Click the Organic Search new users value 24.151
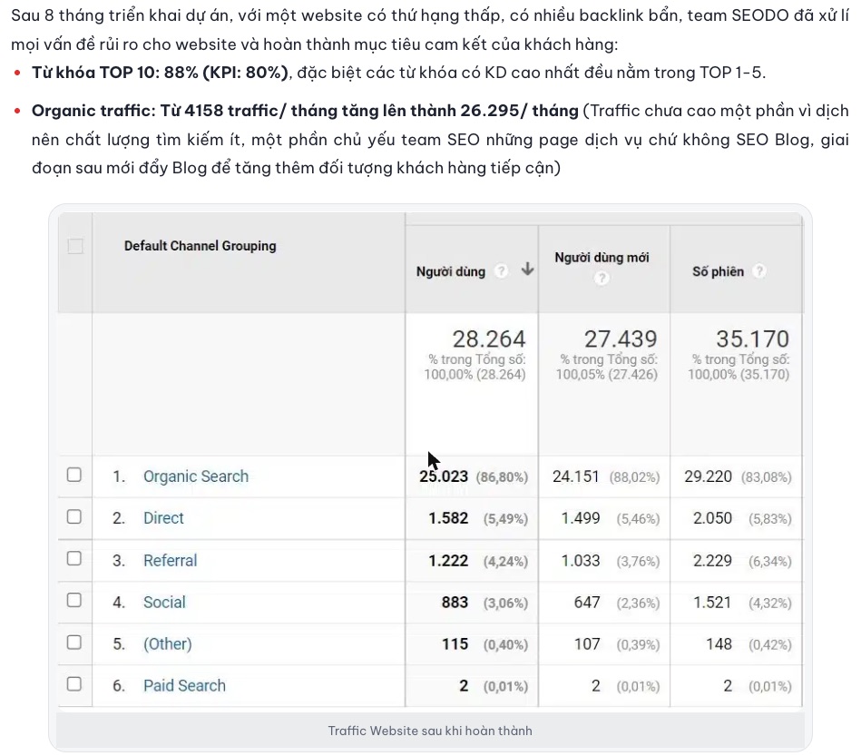The image size is (861, 756). coord(575,476)
